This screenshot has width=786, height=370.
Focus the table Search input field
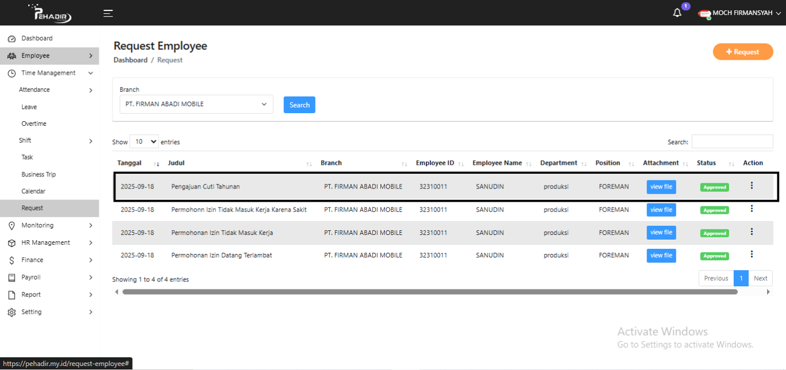pyautogui.click(x=732, y=142)
